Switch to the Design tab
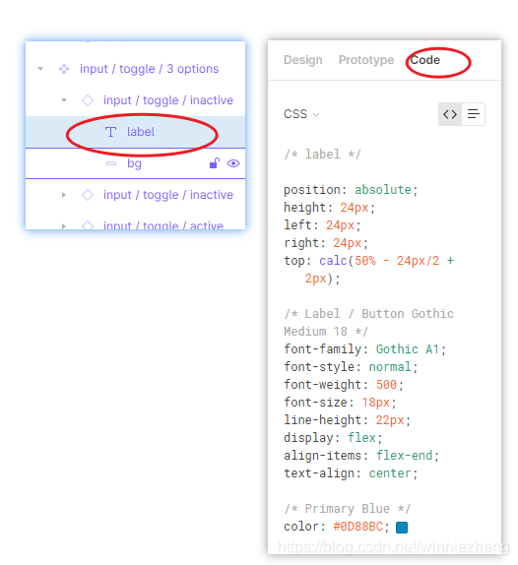518x565 pixels. pyautogui.click(x=302, y=60)
